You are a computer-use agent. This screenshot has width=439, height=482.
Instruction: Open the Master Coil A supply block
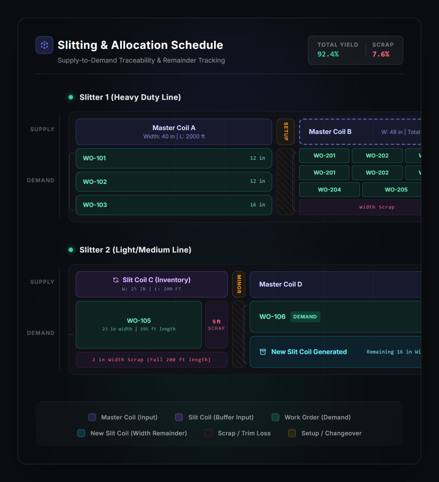174,131
